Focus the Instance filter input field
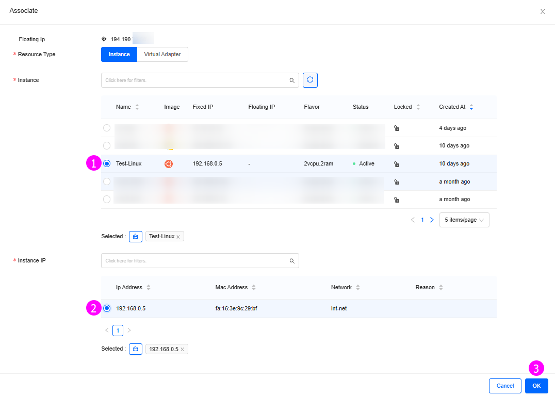Image resolution: width=555 pixels, height=397 pixels. click(200, 80)
